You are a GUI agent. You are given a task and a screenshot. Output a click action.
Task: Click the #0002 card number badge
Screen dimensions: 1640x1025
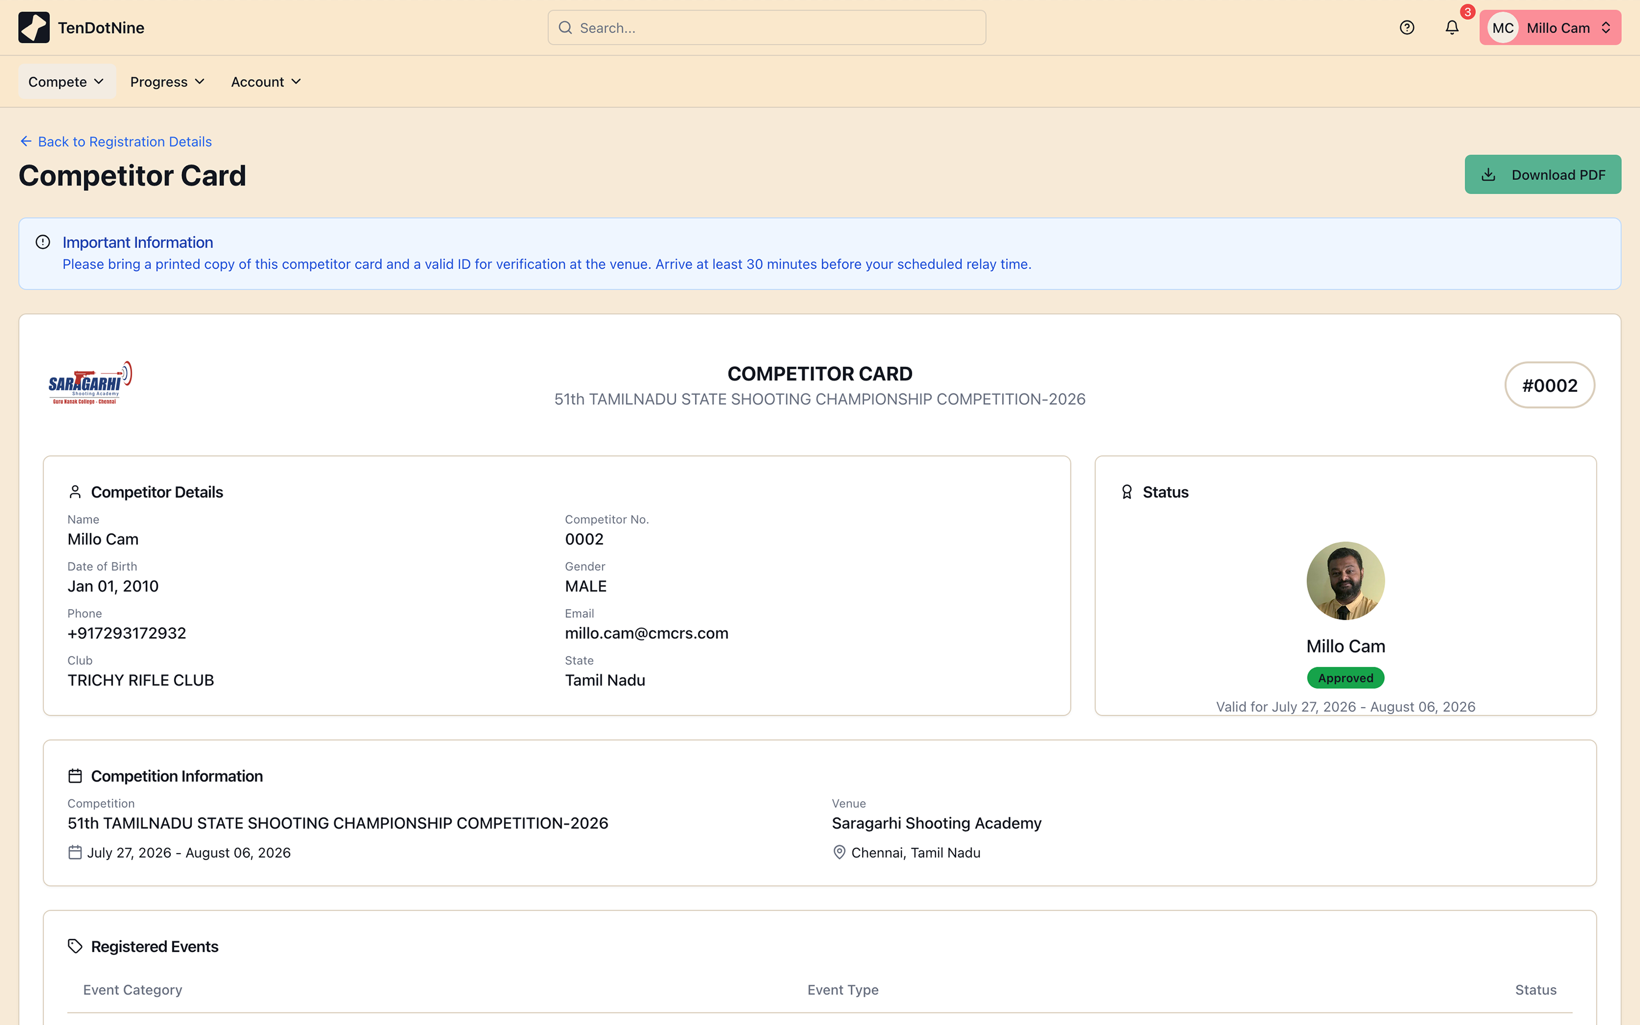[x=1550, y=385]
